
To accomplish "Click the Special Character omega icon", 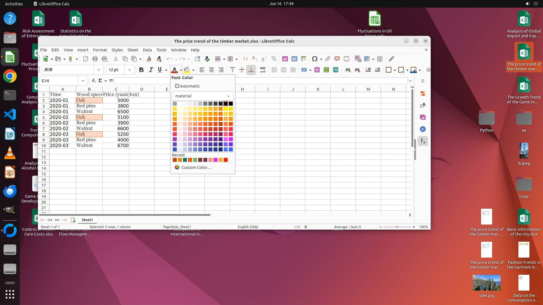I will pyautogui.click(x=314, y=59).
